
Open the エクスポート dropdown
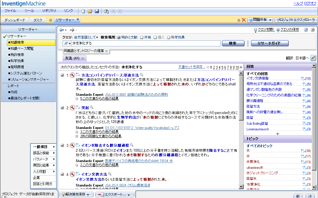115,195
